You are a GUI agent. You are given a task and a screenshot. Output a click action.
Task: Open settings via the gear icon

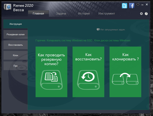coord(142,14)
